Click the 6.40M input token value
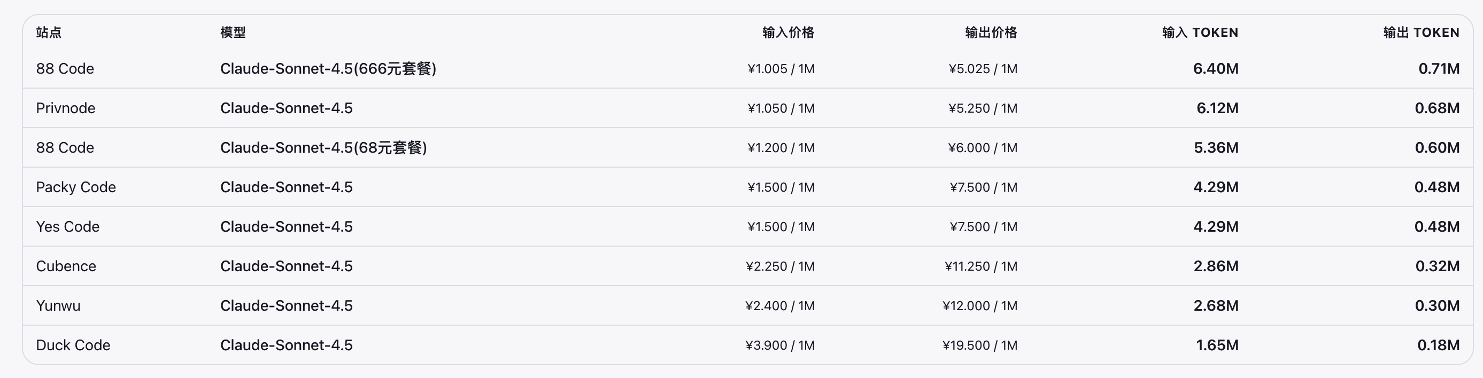 pos(1215,69)
